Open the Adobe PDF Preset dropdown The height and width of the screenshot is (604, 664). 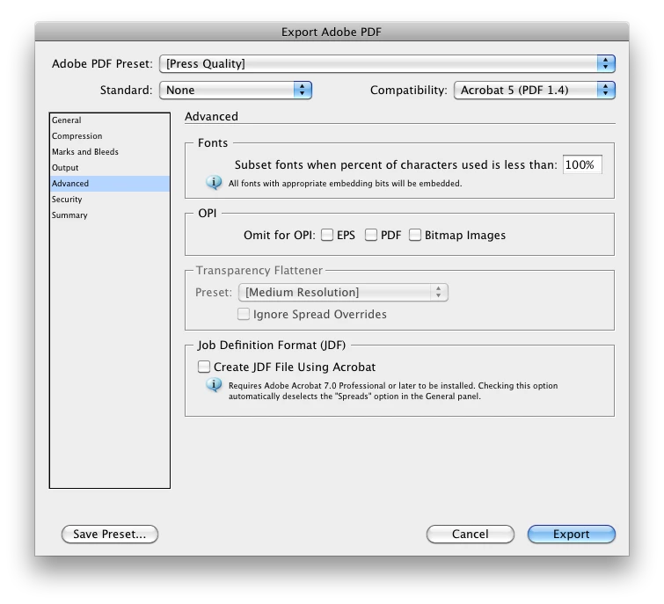click(x=387, y=63)
